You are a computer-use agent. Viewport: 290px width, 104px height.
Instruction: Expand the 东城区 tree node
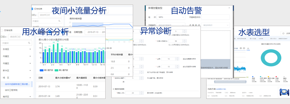tap(30, 49)
